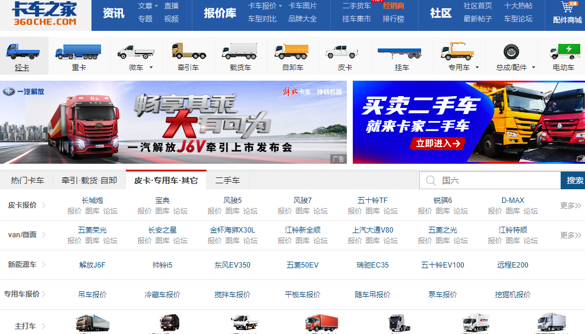Click 立即进入 button on used-truck banner
585x334 pixels.
pyautogui.click(x=438, y=144)
